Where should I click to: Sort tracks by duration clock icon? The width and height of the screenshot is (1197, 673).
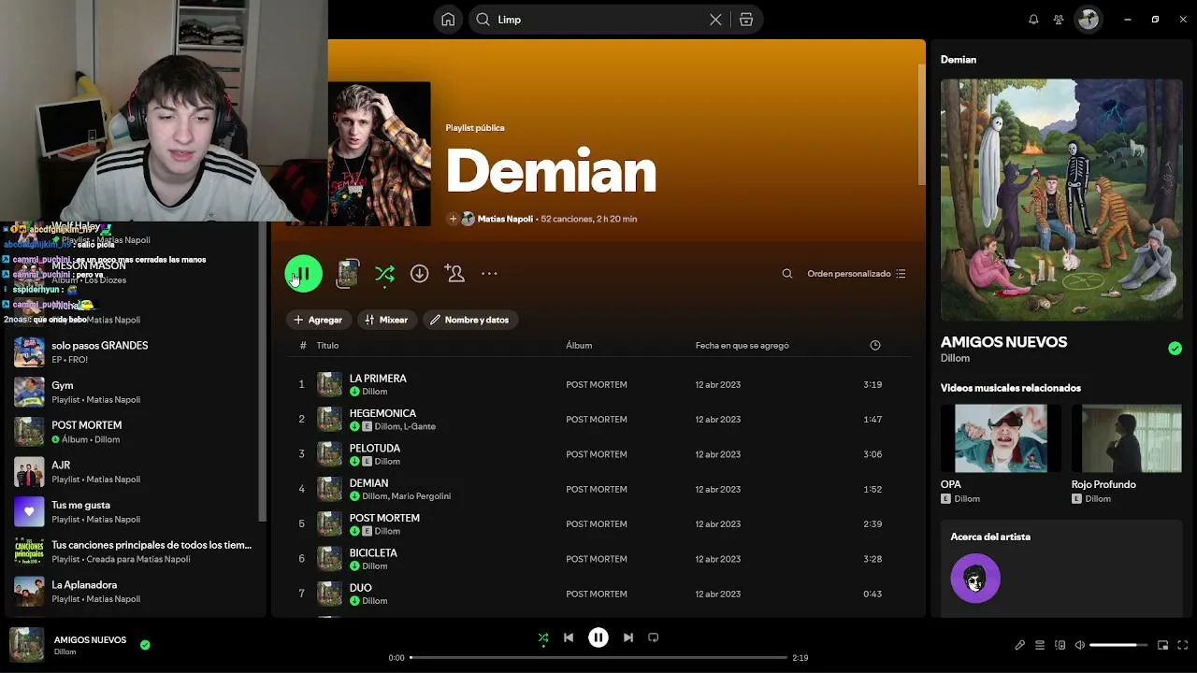point(875,346)
